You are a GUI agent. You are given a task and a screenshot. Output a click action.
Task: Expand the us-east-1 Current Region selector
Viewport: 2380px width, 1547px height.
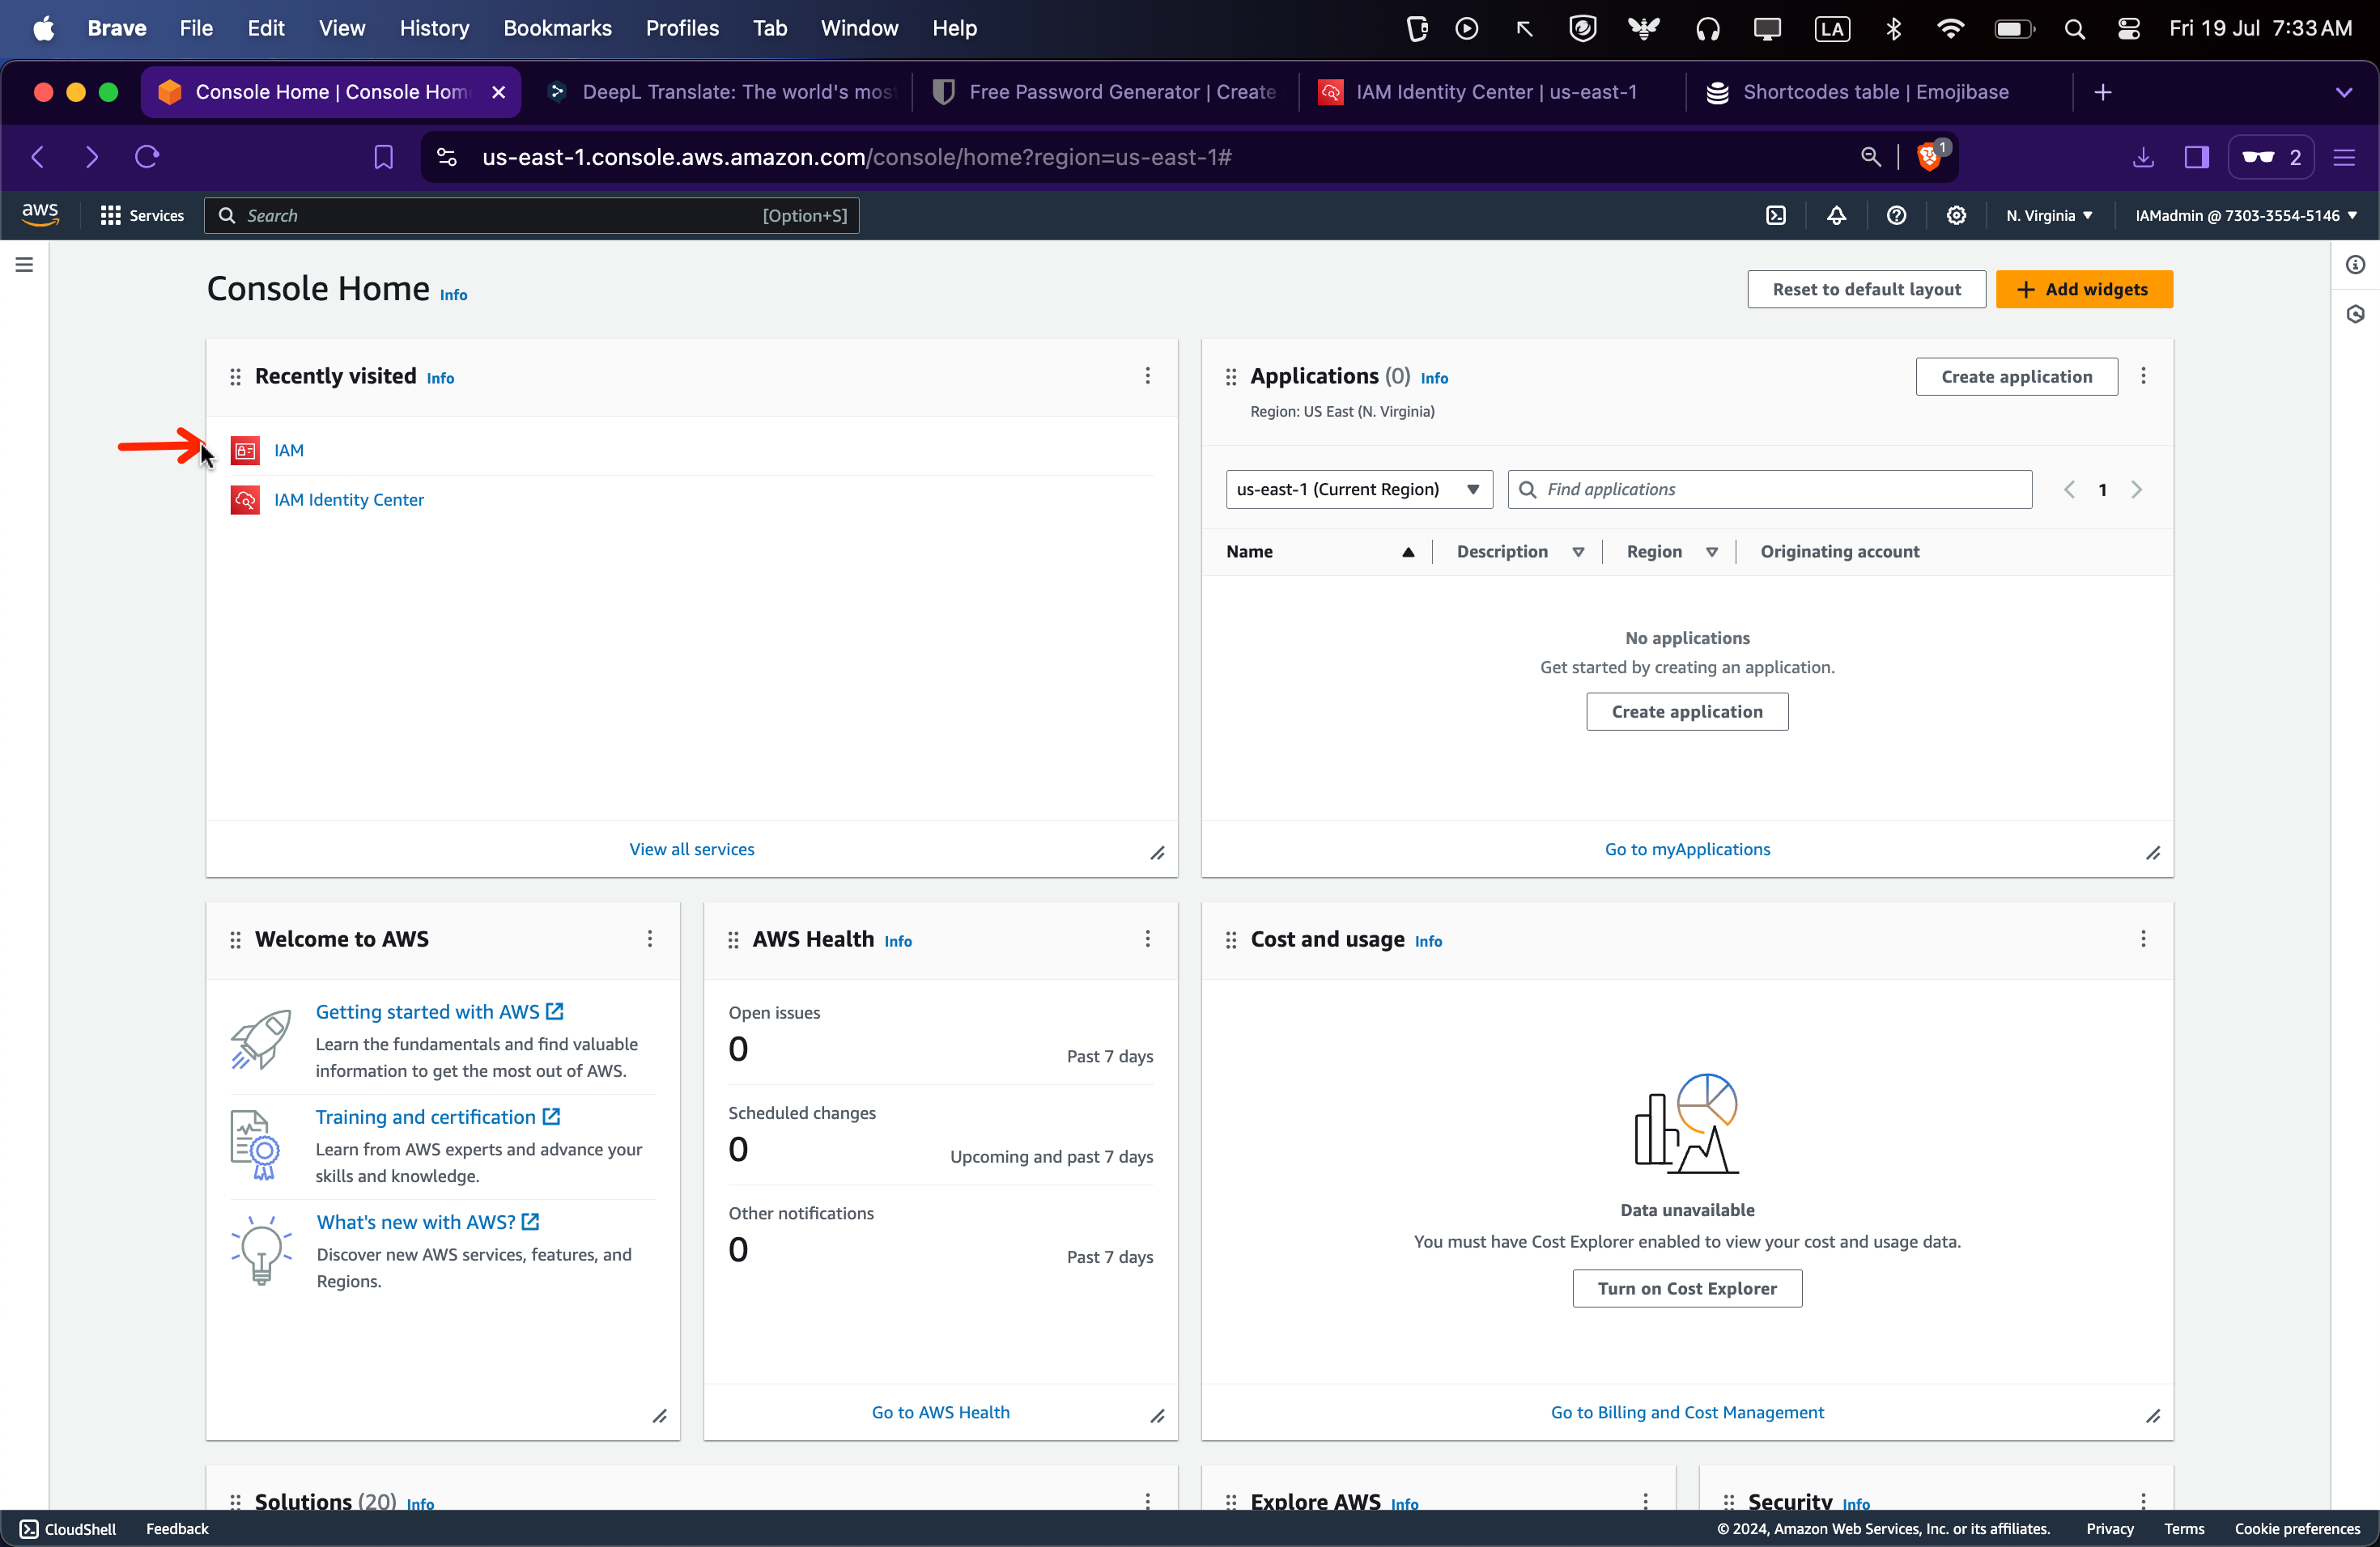1358,490
